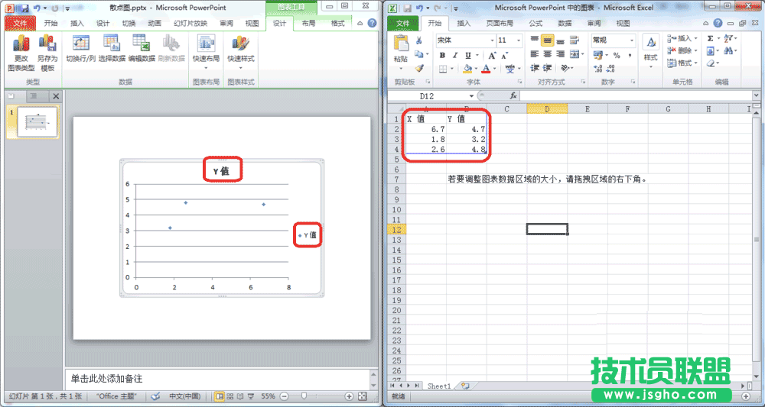Click Excel Insert Function fx button
The image size is (765, 407).
pyautogui.click(x=513, y=96)
